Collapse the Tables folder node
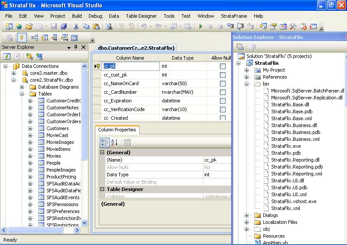The image size is (347, 245). 22,94
